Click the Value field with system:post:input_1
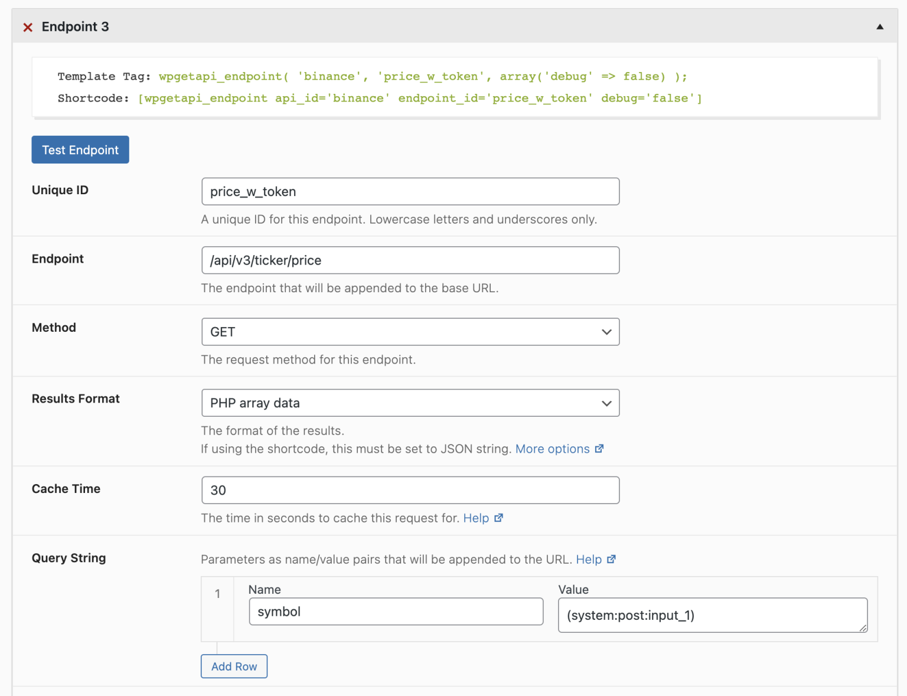Image resolution: width=907 pixels, height=696 pixels. pos(713,615)
